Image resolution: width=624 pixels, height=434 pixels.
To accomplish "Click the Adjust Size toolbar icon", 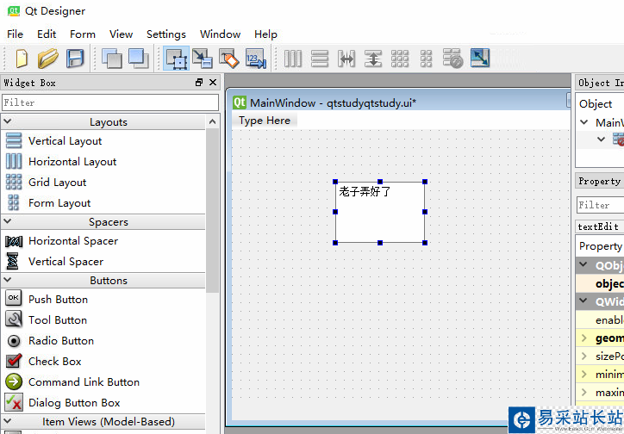I will click(480, 58).
